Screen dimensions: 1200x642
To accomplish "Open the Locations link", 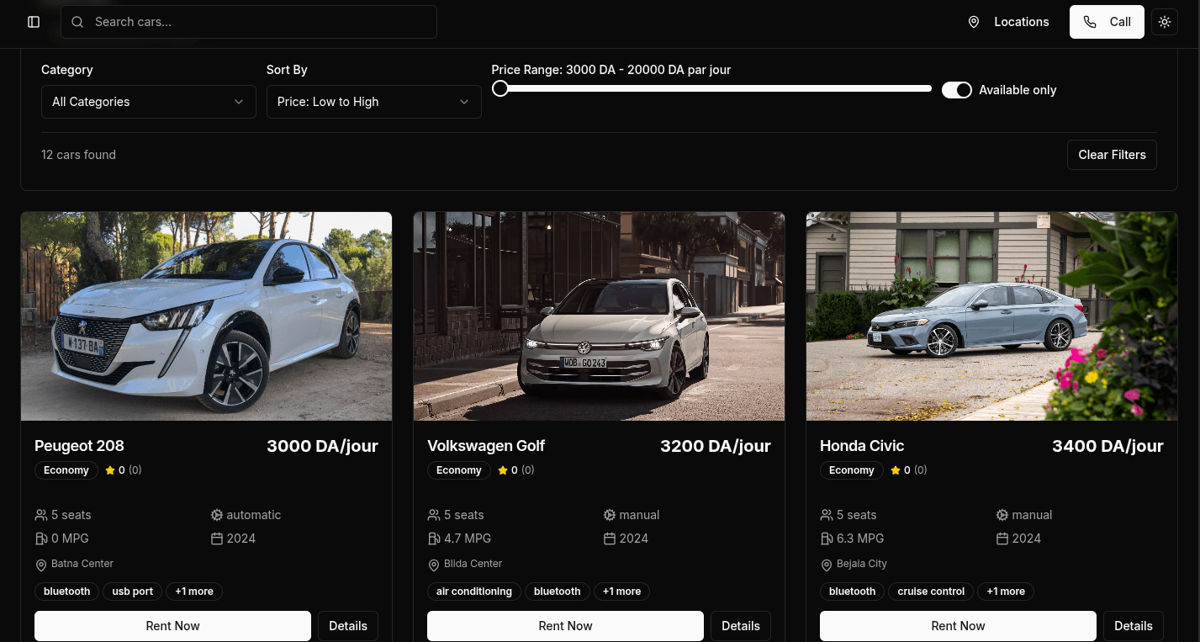I will click(1008, 22).
